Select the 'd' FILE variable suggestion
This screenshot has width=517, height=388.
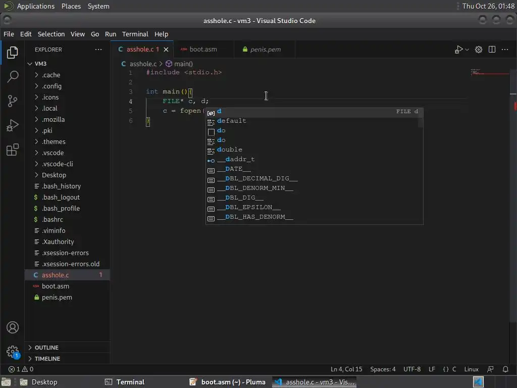(314, 112)
